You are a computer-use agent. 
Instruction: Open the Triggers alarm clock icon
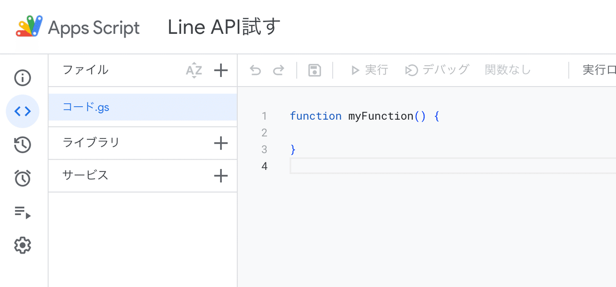(23, 178)
